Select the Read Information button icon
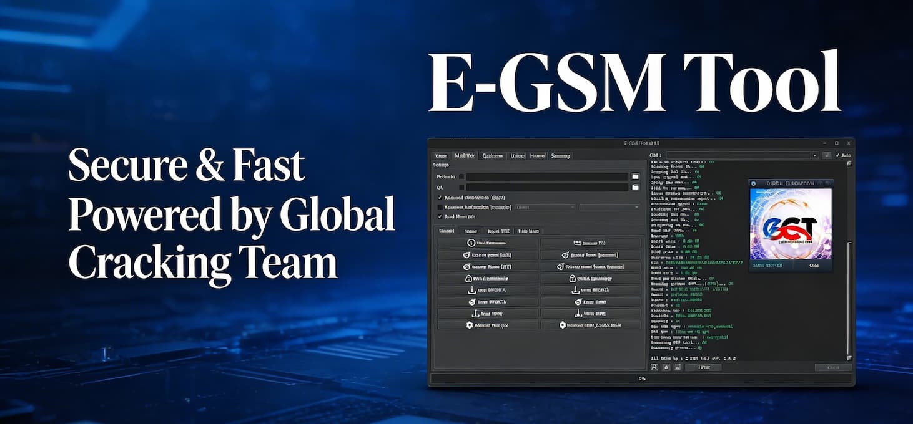The width and height of the screenshot is (913, 424). [x=471, y=243]
